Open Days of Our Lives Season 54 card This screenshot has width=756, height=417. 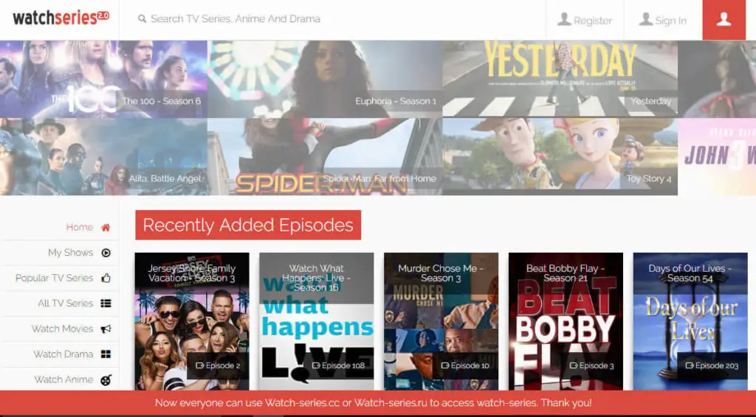[x=690, y=321]
